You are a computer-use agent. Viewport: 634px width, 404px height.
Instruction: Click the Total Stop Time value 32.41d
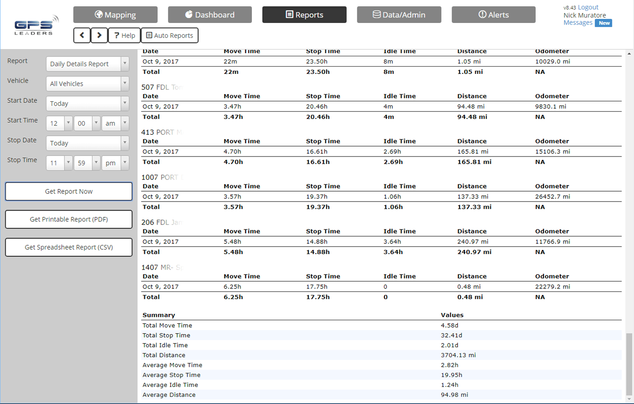click(452, 335)
